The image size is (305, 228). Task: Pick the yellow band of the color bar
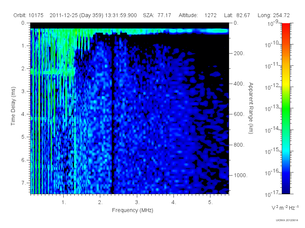pyautogui.click(x=286, y=83)
